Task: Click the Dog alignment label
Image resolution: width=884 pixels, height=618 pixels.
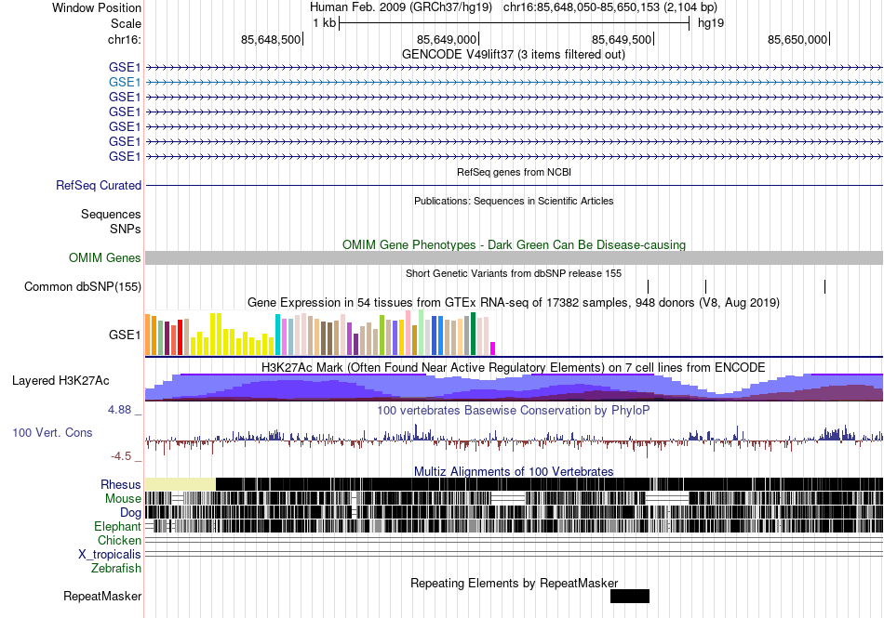Action: click(131, 512)
